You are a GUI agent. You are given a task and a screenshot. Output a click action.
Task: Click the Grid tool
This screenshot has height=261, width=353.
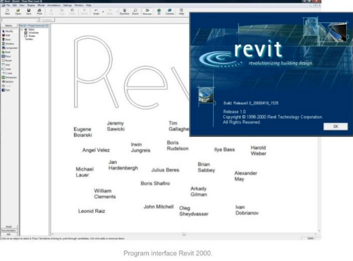click(x=6, y=65)
